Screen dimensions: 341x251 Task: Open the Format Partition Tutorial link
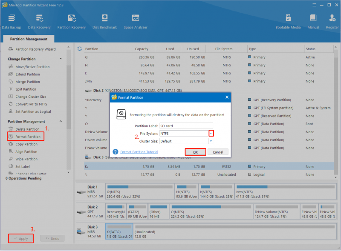[139, 152]
